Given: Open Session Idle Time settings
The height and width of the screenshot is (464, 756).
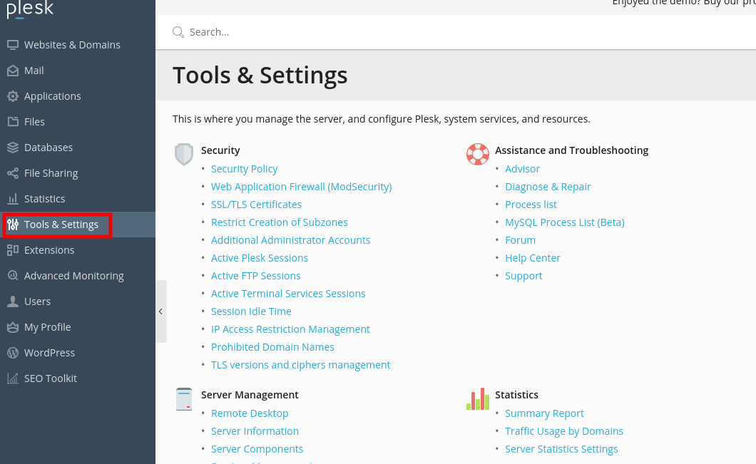Looking at the screenshot, I should point(251,311).
